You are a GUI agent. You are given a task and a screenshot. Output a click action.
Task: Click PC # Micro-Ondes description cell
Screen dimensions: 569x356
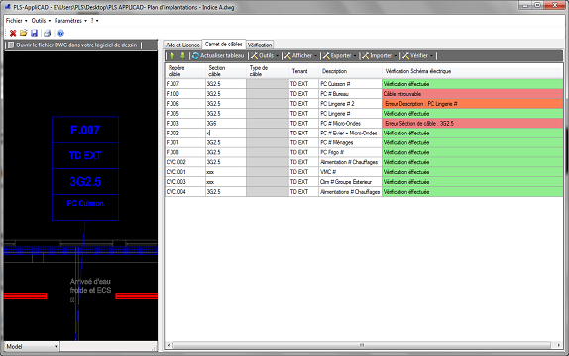(x=350, y=124)
